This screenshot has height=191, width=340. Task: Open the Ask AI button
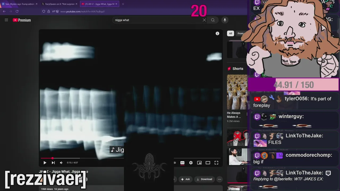[185, 179]
